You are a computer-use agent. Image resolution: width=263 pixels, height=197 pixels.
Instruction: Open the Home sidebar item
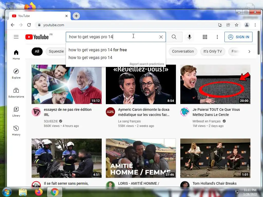(16, 55)
